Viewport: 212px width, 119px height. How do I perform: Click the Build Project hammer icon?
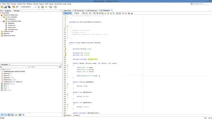tap(39, 7)
